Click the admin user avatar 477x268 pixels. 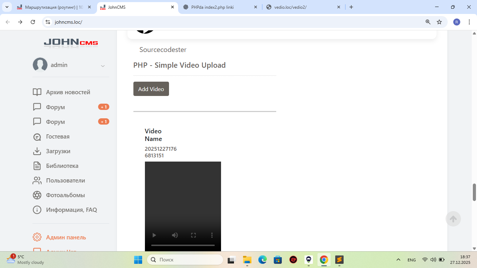point(40,65)
